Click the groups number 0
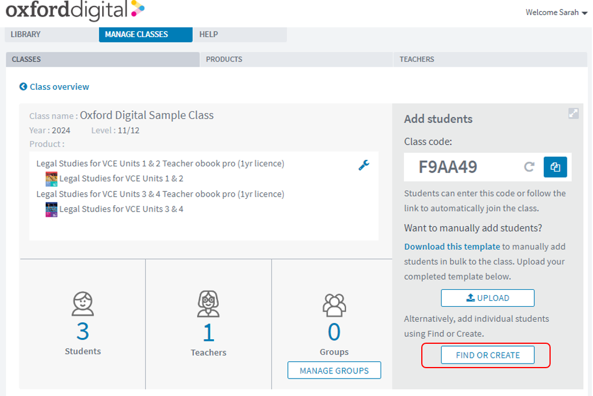Image resolution: width=593 pixels, height=396 pixels. 334,332
